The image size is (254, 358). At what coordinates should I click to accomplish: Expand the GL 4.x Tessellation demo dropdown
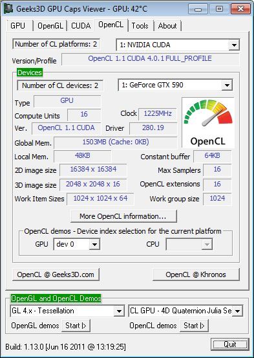119,311
